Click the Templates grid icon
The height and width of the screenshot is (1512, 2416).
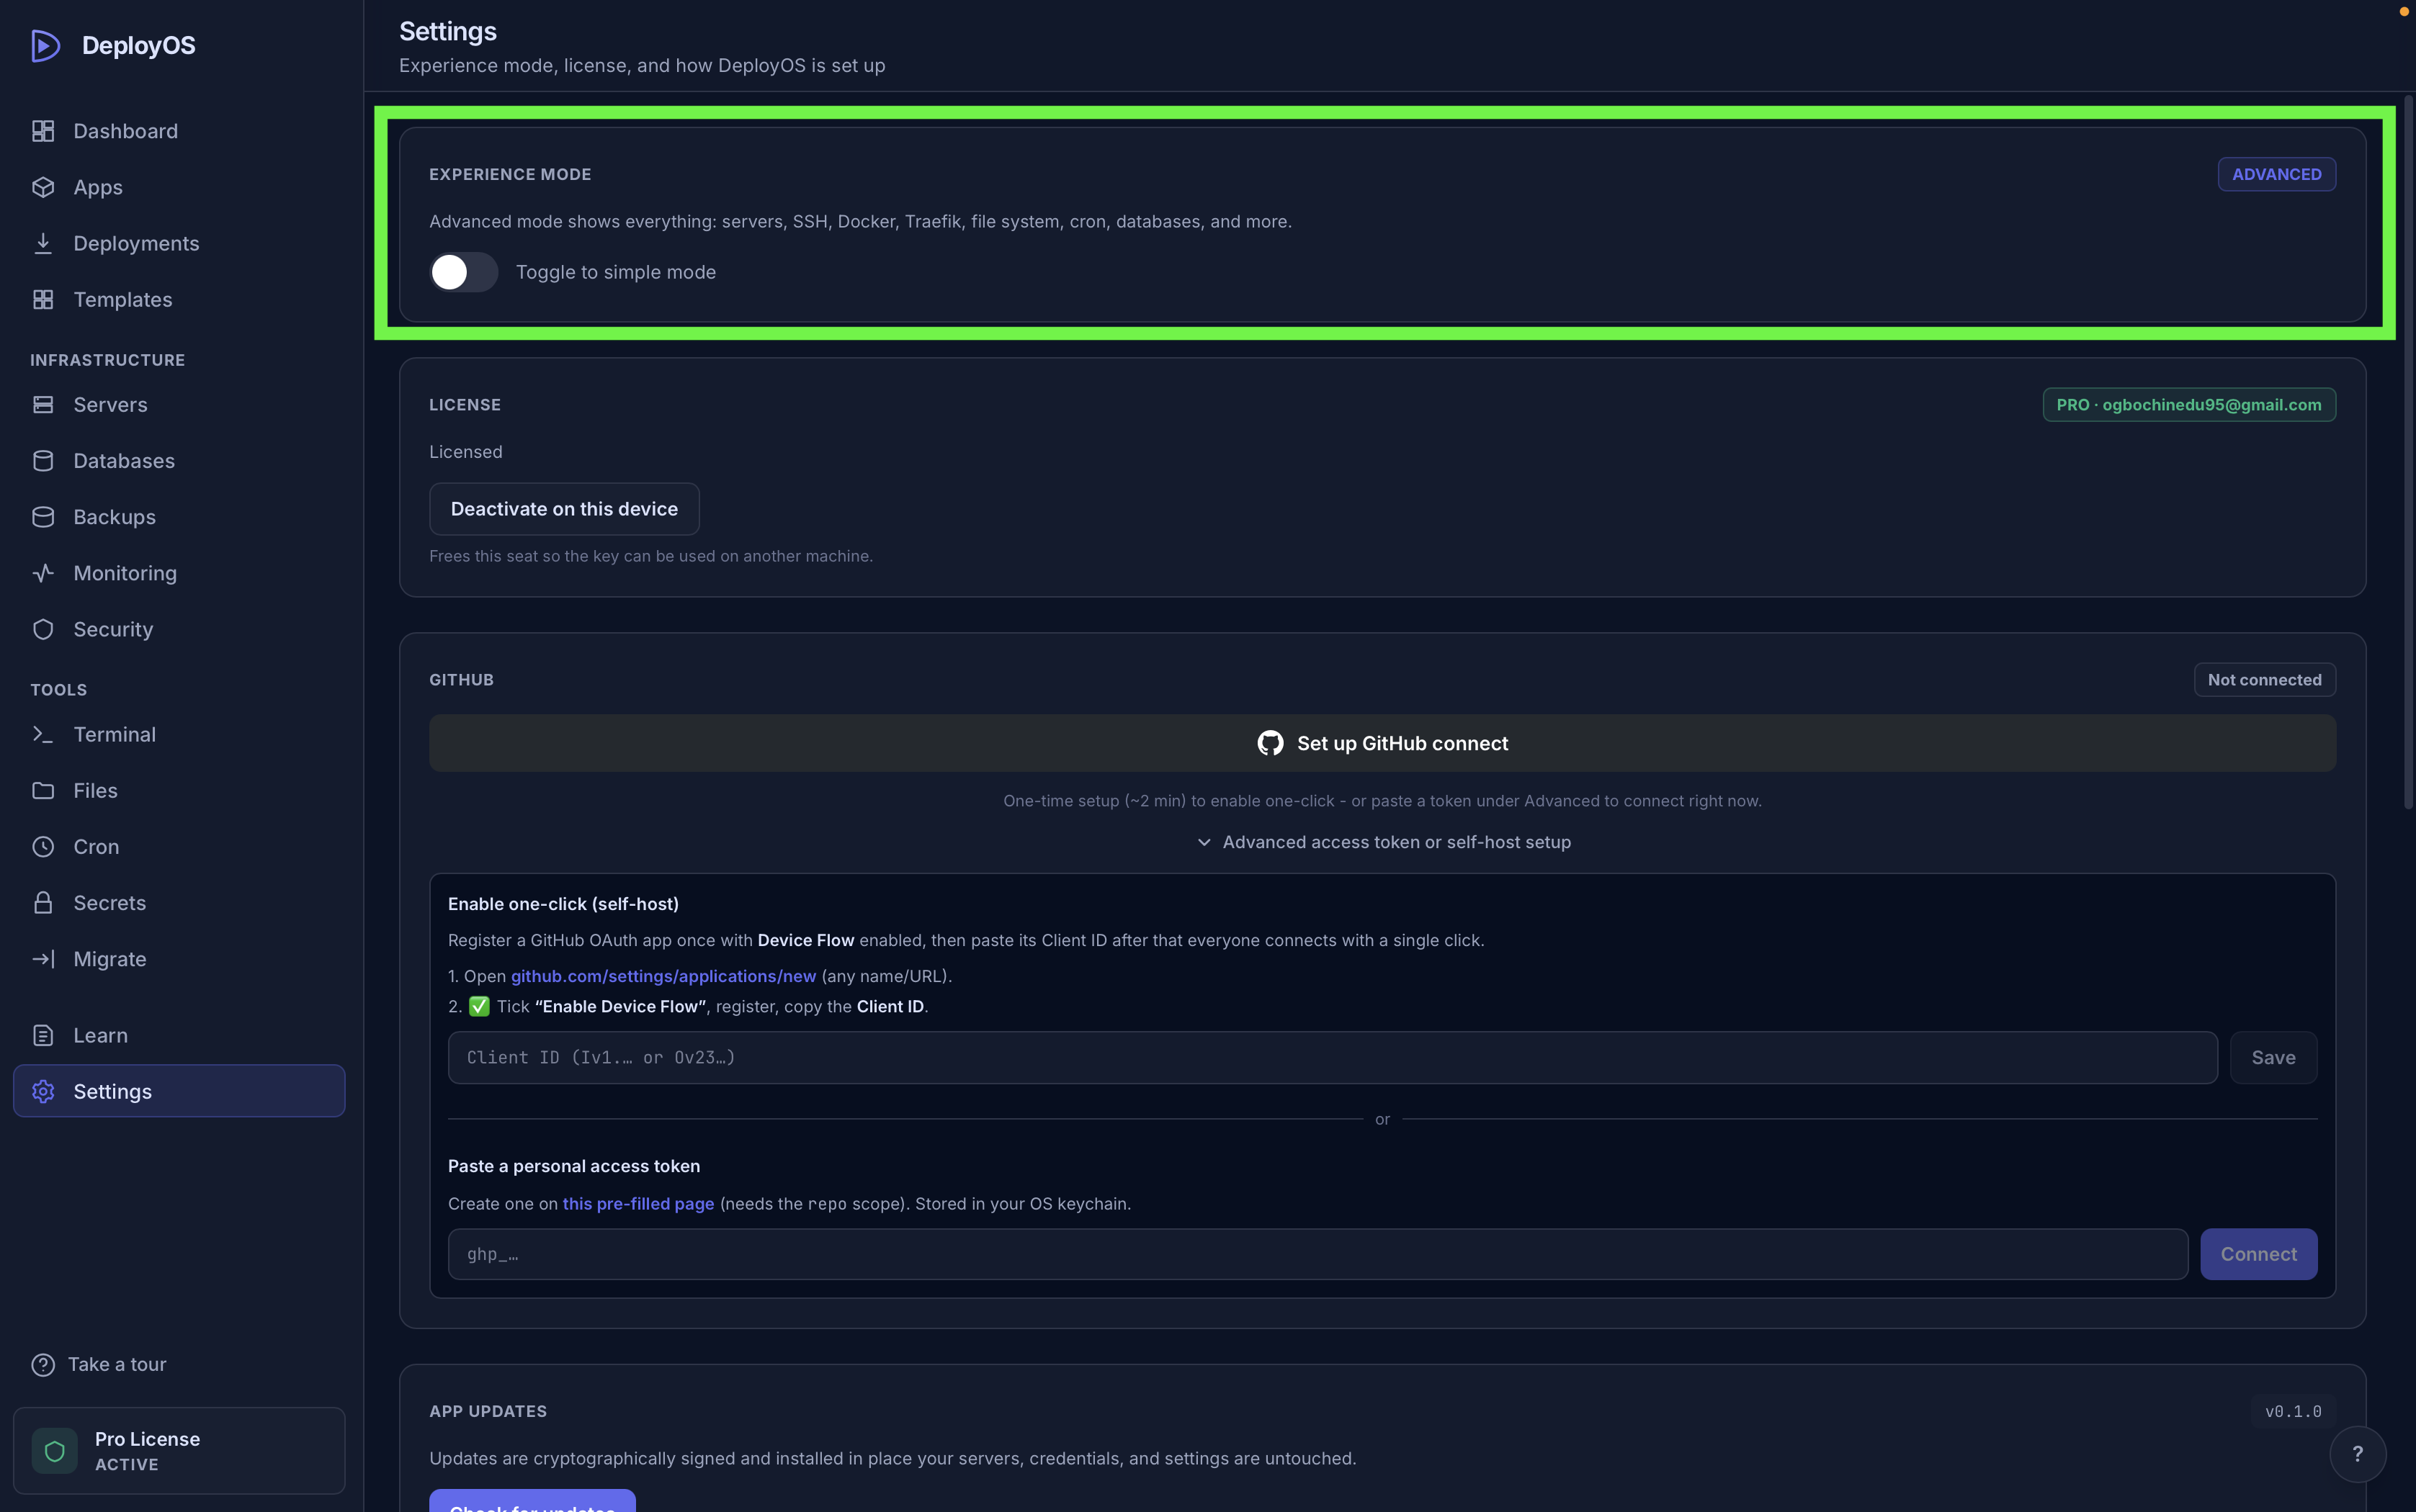[43, 299]
